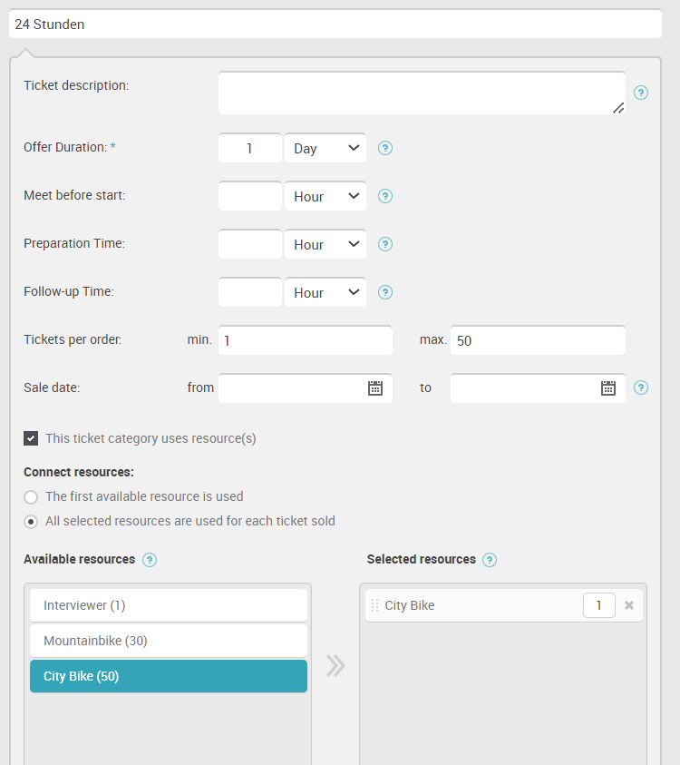The height and width of the screenshot is (765, 680).
Task: Click the double-arrow add resource icon
Action: (x=335, y=665)
